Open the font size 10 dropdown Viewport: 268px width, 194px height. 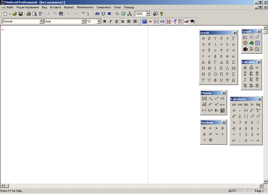click(x=99, y=21)
